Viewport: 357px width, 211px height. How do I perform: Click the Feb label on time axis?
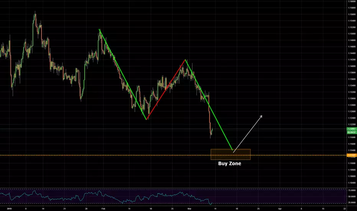click(103, 208)
